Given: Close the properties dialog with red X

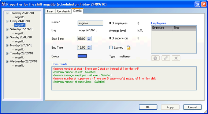Looking at the screenshot, I should click(x=204, y=4).
